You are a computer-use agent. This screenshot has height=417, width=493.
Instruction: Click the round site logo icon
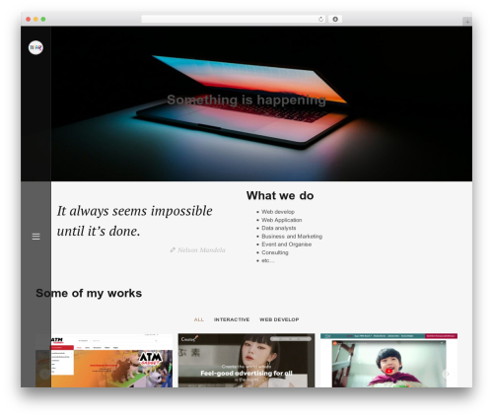point(35,47)
